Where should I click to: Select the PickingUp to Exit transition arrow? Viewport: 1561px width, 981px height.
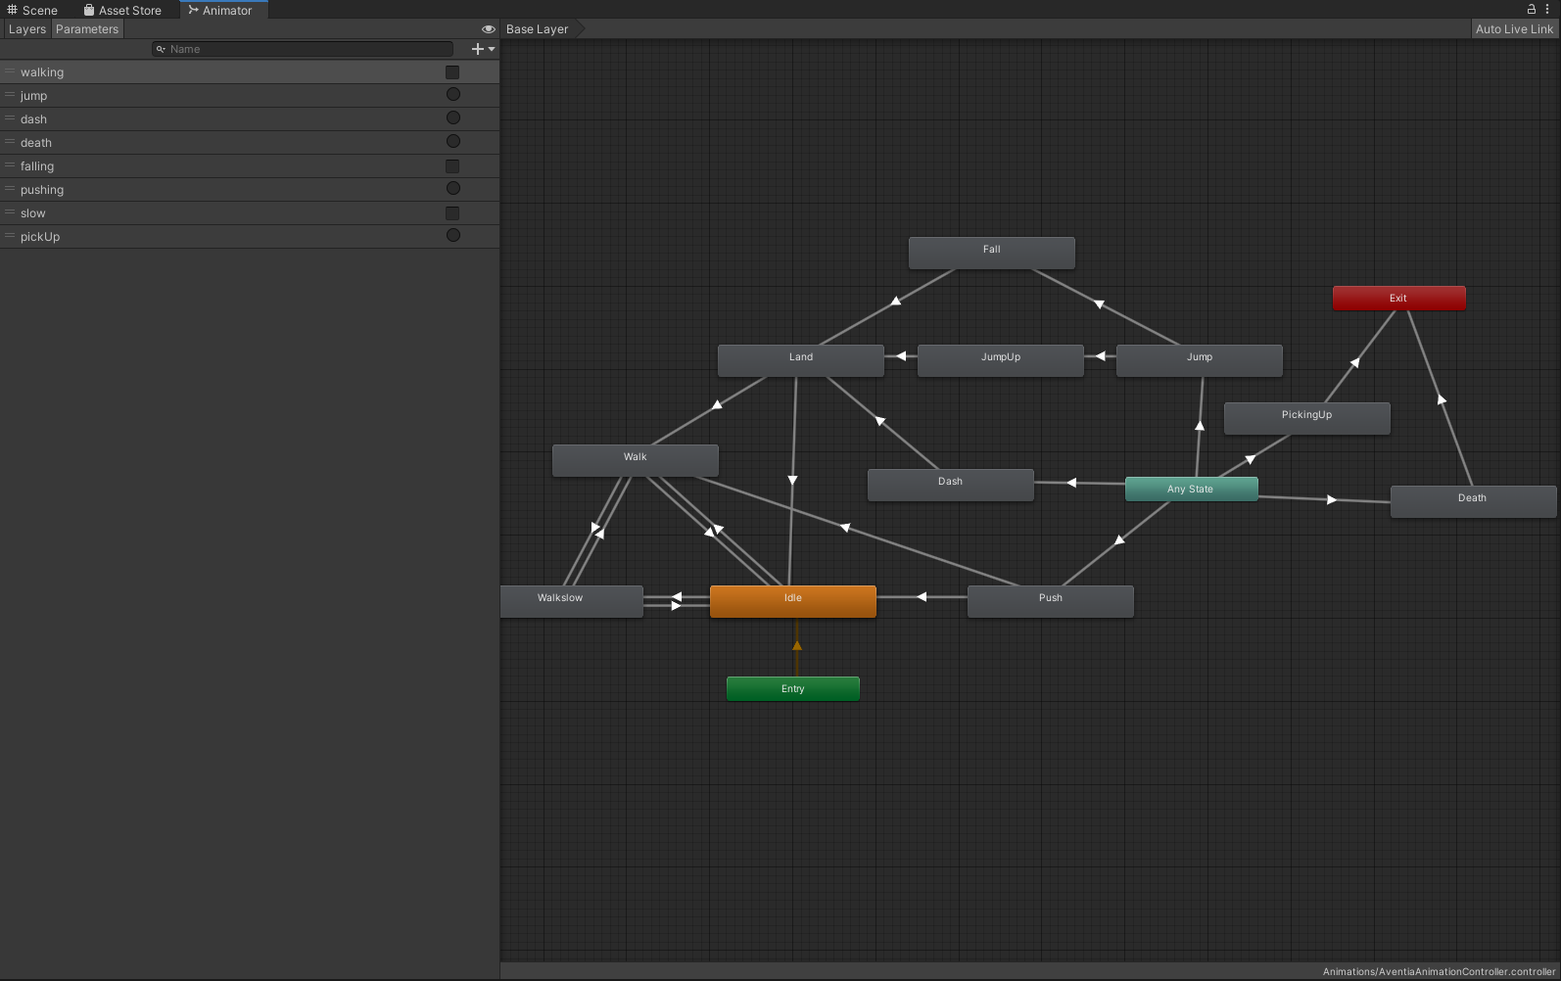coord(1355,362)
